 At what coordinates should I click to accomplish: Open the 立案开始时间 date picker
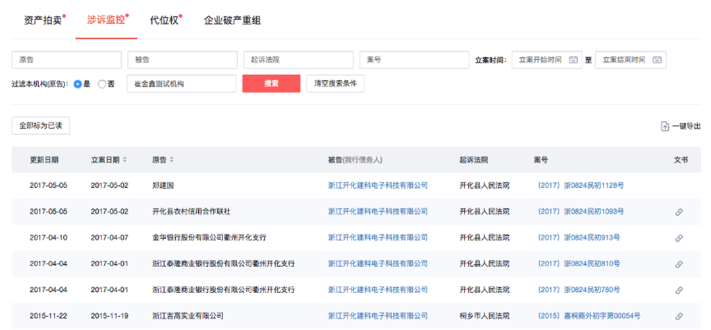tap(547, 60)
